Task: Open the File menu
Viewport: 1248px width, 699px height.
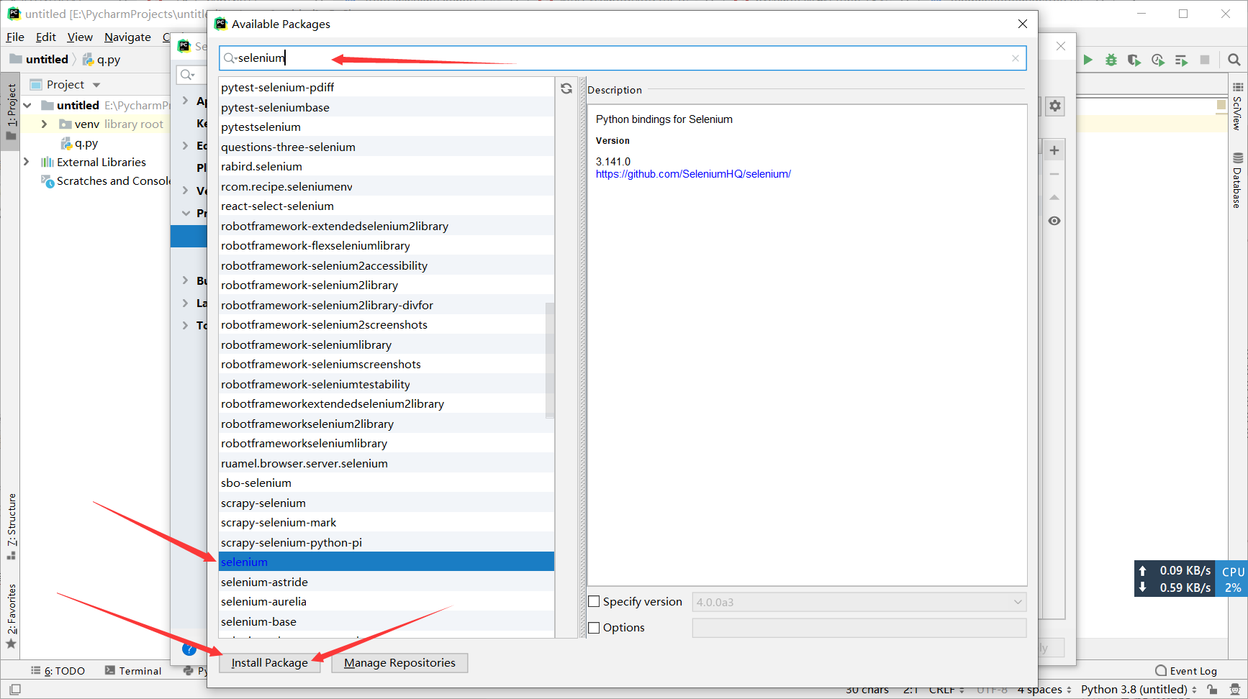Action: pos(15,37)
